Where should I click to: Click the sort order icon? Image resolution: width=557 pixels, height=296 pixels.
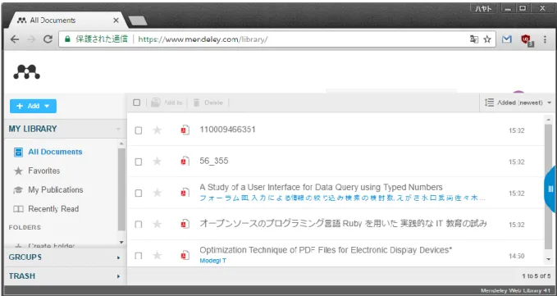pyautogui.click(x=490, y=102)
